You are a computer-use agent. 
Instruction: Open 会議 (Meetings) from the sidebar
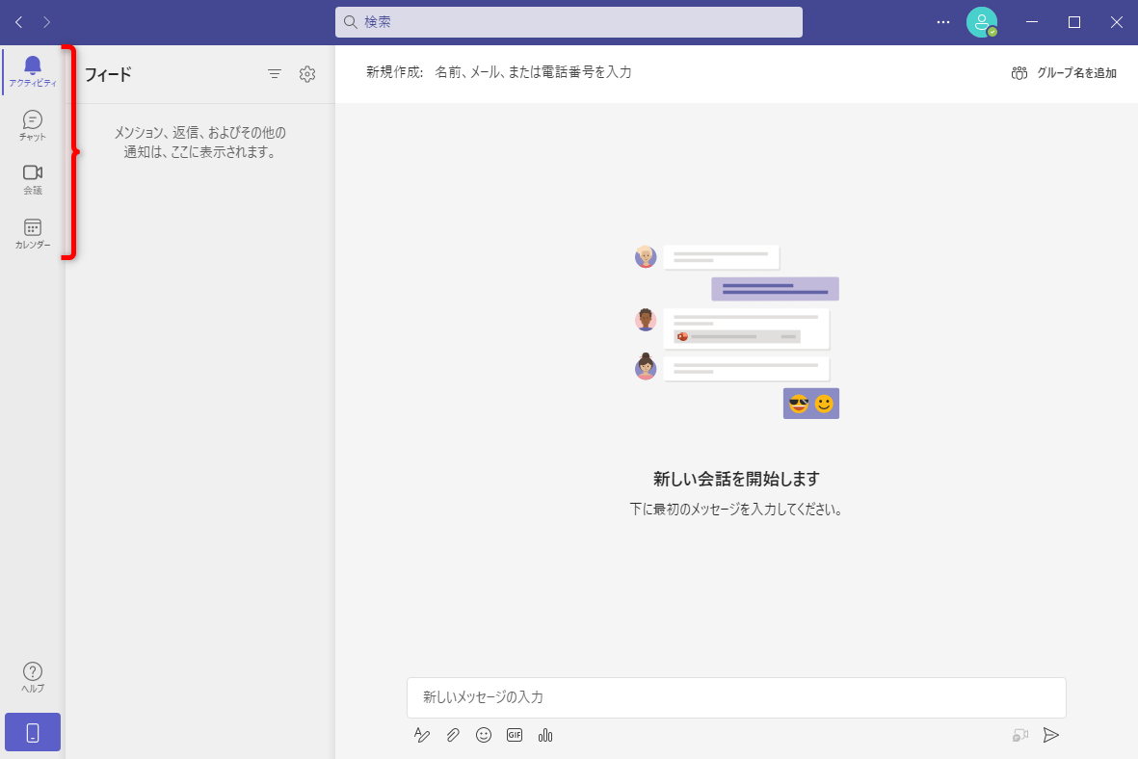click(32, 180)
